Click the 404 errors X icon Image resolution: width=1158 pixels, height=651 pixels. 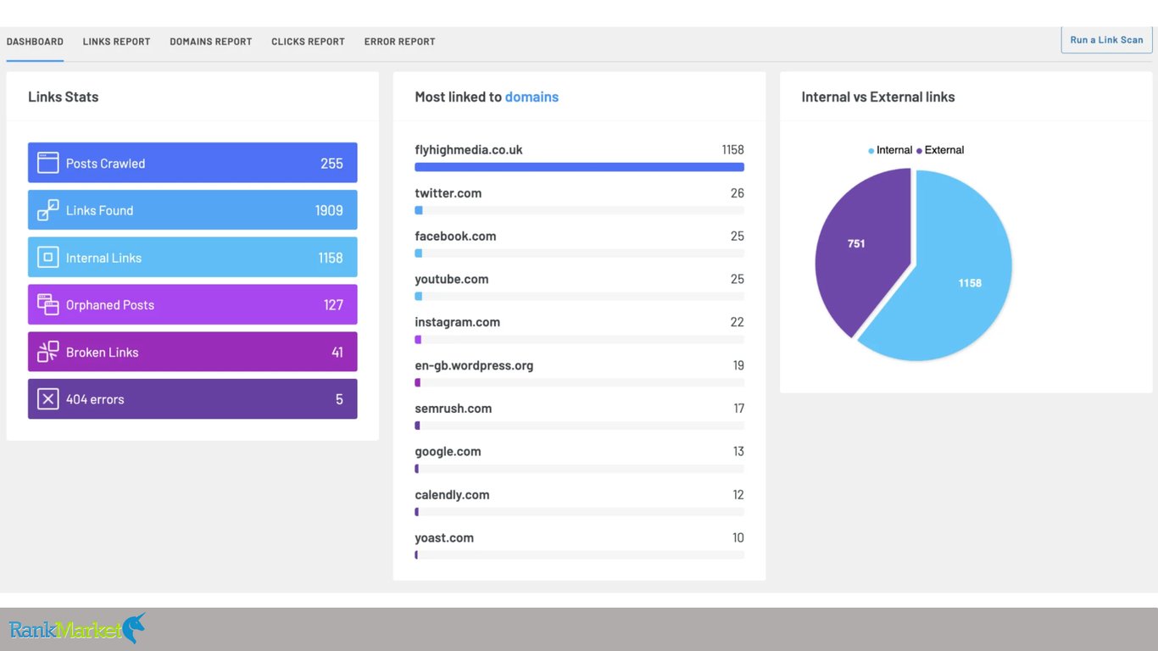[x=48, y=399]
